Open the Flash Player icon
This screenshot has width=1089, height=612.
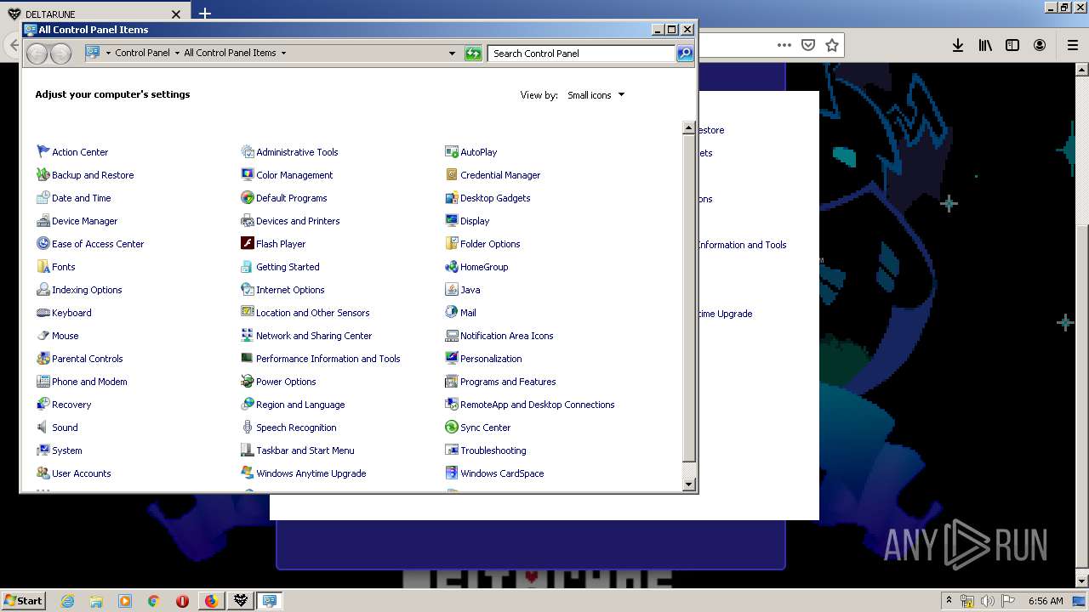click(x=248, y=243)
